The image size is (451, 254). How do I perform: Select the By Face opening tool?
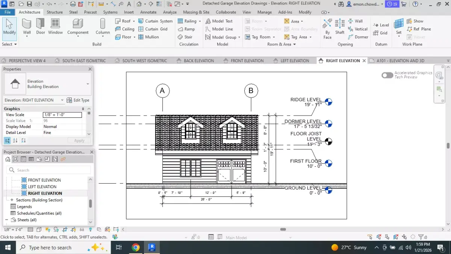[327, 29]
